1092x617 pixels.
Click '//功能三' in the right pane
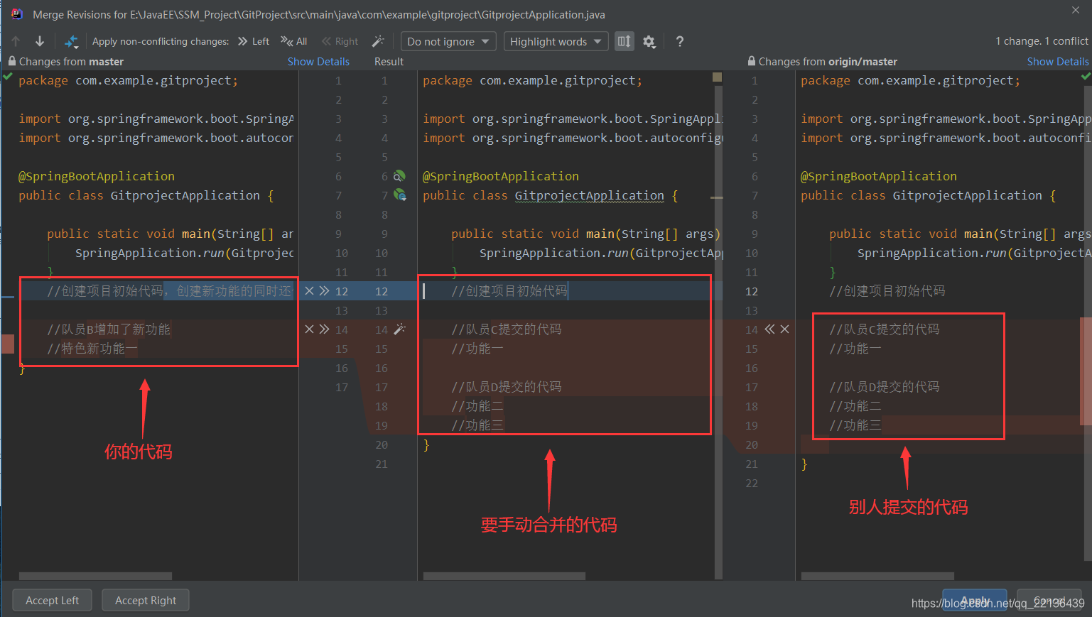[x=855, y=425]
